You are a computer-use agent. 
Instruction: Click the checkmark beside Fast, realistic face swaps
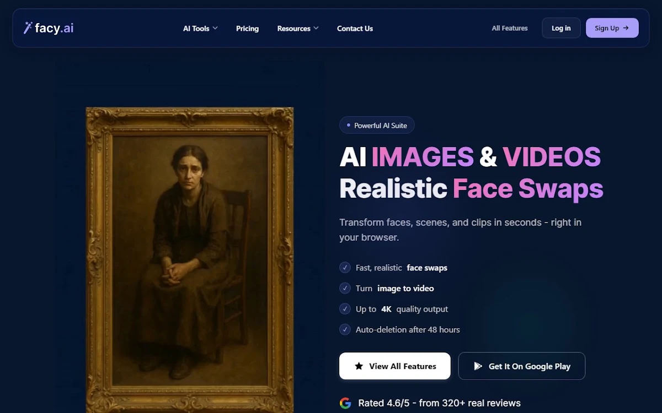point(345,268)
